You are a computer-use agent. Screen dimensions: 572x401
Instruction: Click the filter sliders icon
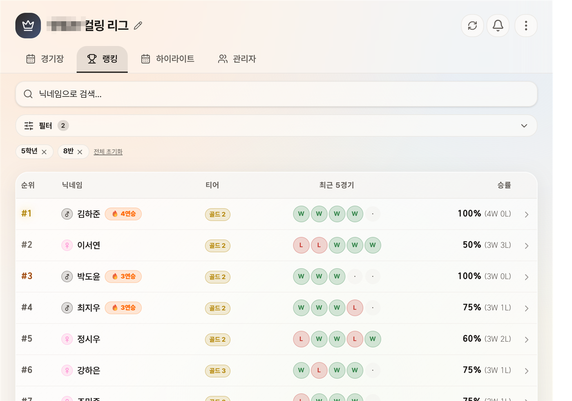tap(29, 126)
